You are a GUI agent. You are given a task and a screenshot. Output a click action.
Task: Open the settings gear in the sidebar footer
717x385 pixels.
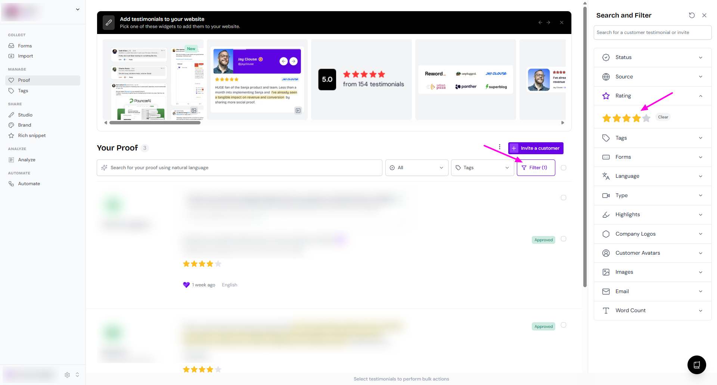pyautogui.click(x=67, y=375)
